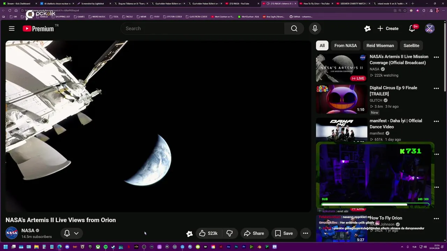Screen dimensions: 447x251
Task: Open the MertGunhan | Kick bookmark
Action: coord(249,17)
